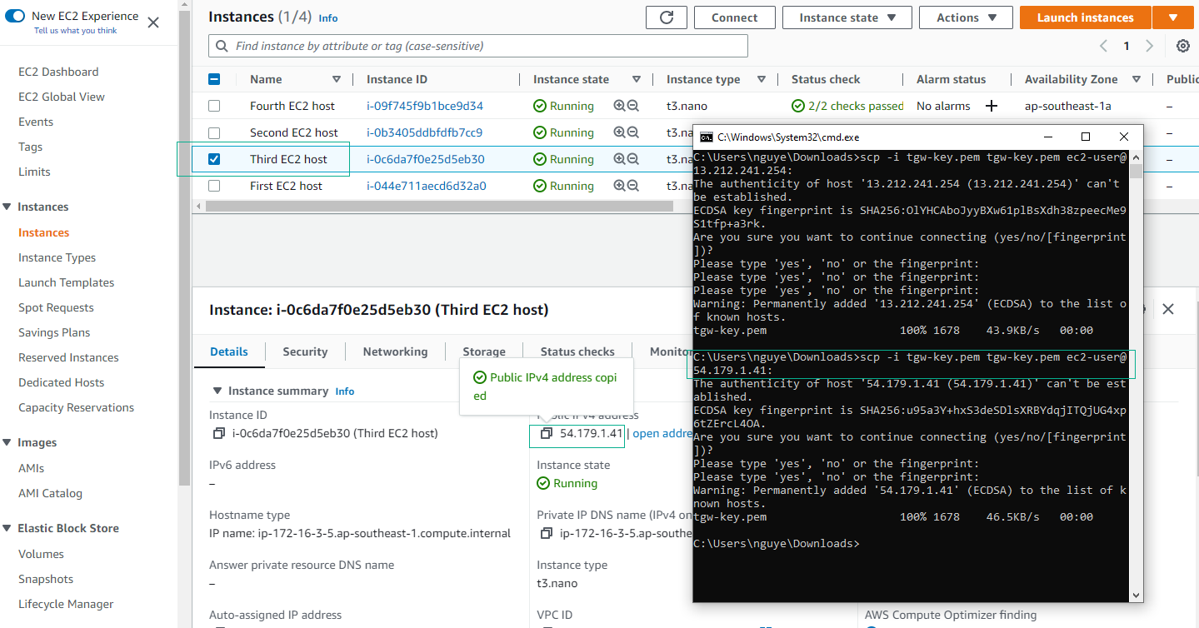Close the instance details panel
The height and width of the screenshot is (628, 1199).
(1168, 309)
